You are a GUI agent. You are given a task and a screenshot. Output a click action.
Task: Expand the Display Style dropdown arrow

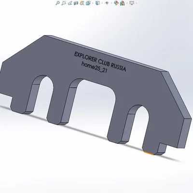coord(102,3)
